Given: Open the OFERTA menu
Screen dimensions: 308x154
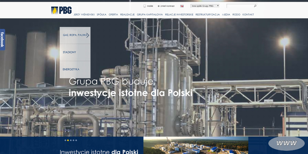Looking at the screenshot, I should click(x=113, y=14).
